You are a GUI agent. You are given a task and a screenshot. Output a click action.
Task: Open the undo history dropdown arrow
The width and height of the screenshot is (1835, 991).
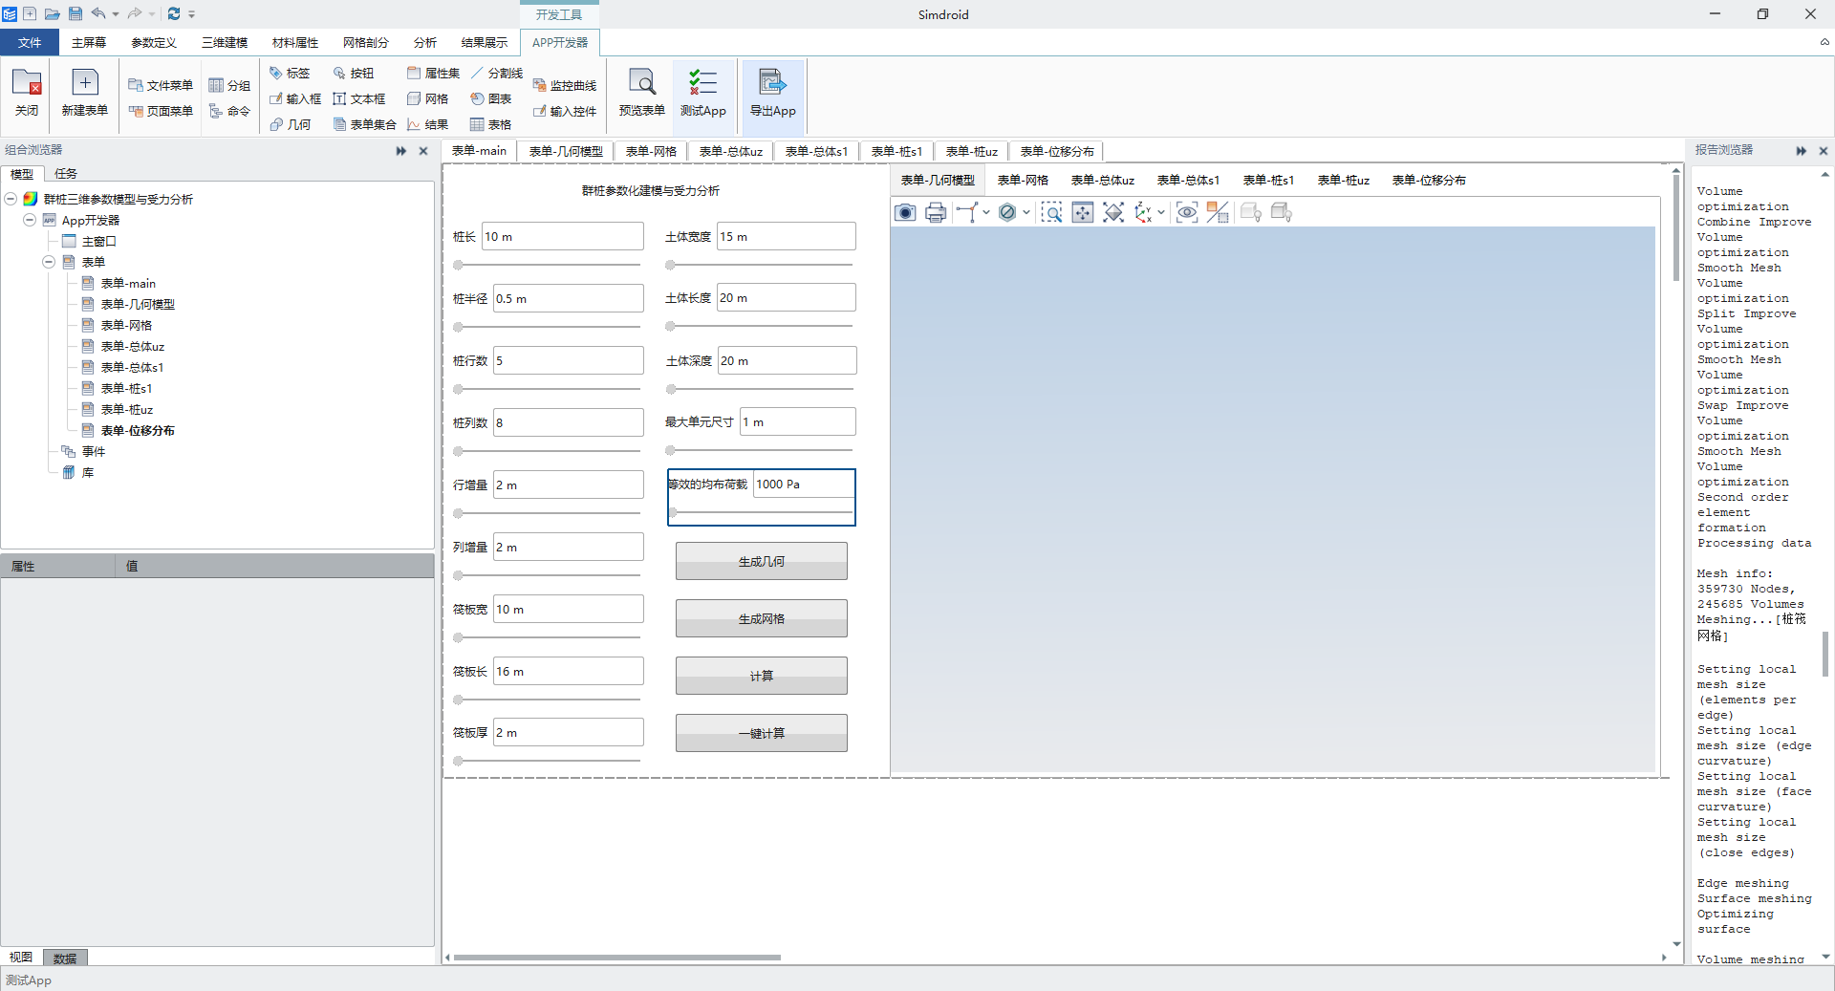tap(116, 13)
